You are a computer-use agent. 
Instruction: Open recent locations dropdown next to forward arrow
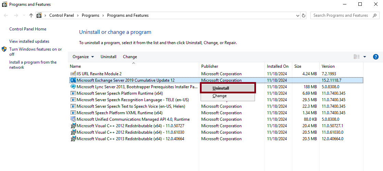click(24, 15)
